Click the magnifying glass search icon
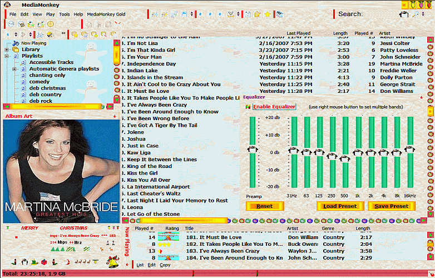Viewport: 435px width, 278px height. (416, 14)
